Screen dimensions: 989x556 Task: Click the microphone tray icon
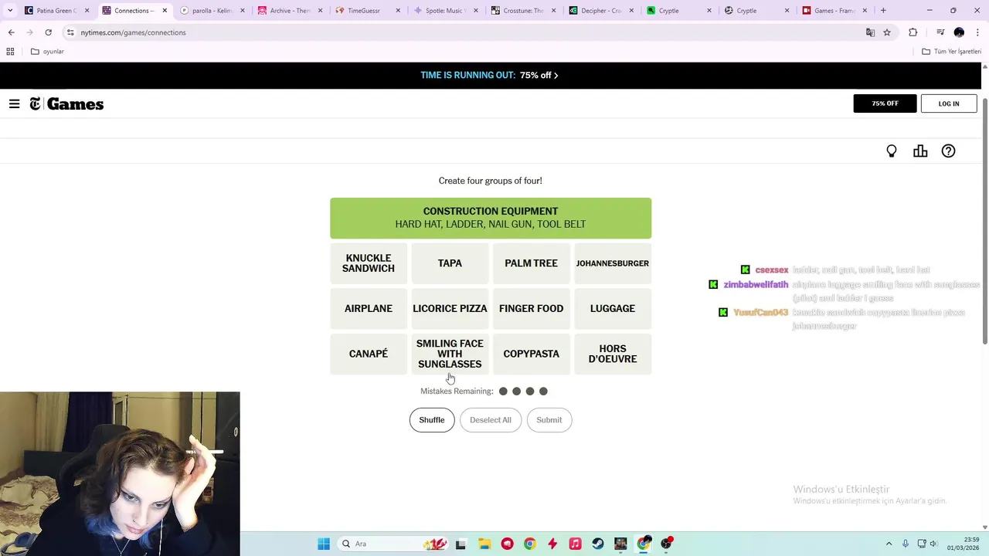point(906,544)
